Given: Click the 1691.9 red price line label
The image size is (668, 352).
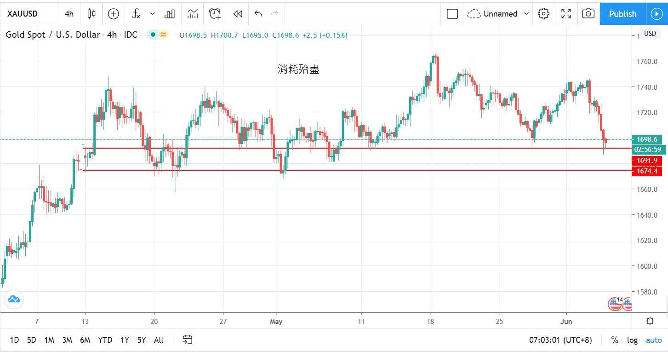Looking at the screenshot, I should click(x=647, y=161).
